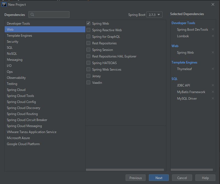
Task: Click the Selected Dependencies horizontal scrollbar
Action: [192, 170]
